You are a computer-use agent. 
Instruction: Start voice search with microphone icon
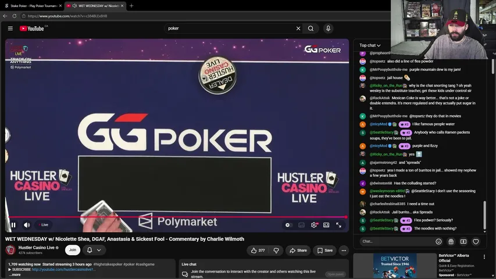(328, 28)
